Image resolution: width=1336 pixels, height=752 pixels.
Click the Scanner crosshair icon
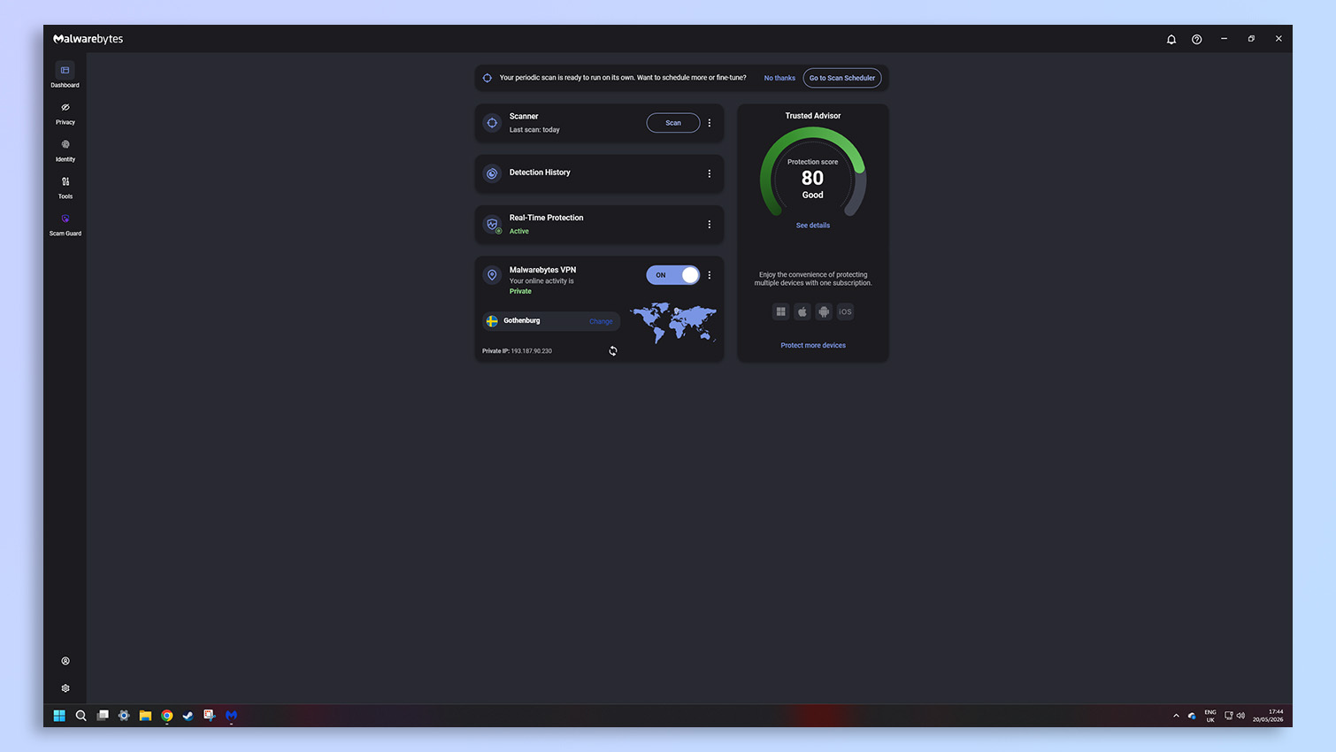(x=492, y=123)
